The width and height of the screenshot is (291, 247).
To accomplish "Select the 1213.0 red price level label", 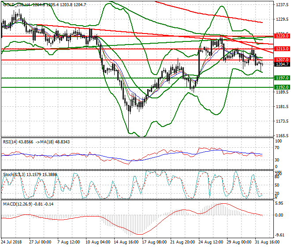I will 281,49.
